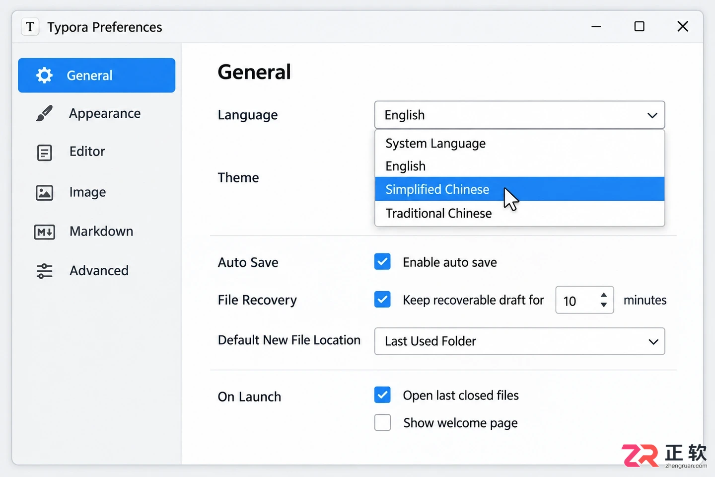This screenshot has width=715, height=477.
Task: Click the 'Theme' setting label
Action: [238, 177]
